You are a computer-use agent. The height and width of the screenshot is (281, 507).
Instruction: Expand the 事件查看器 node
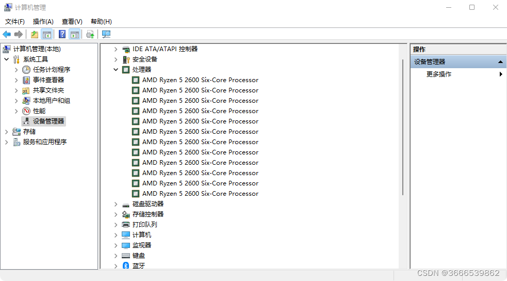coord(16,80)
